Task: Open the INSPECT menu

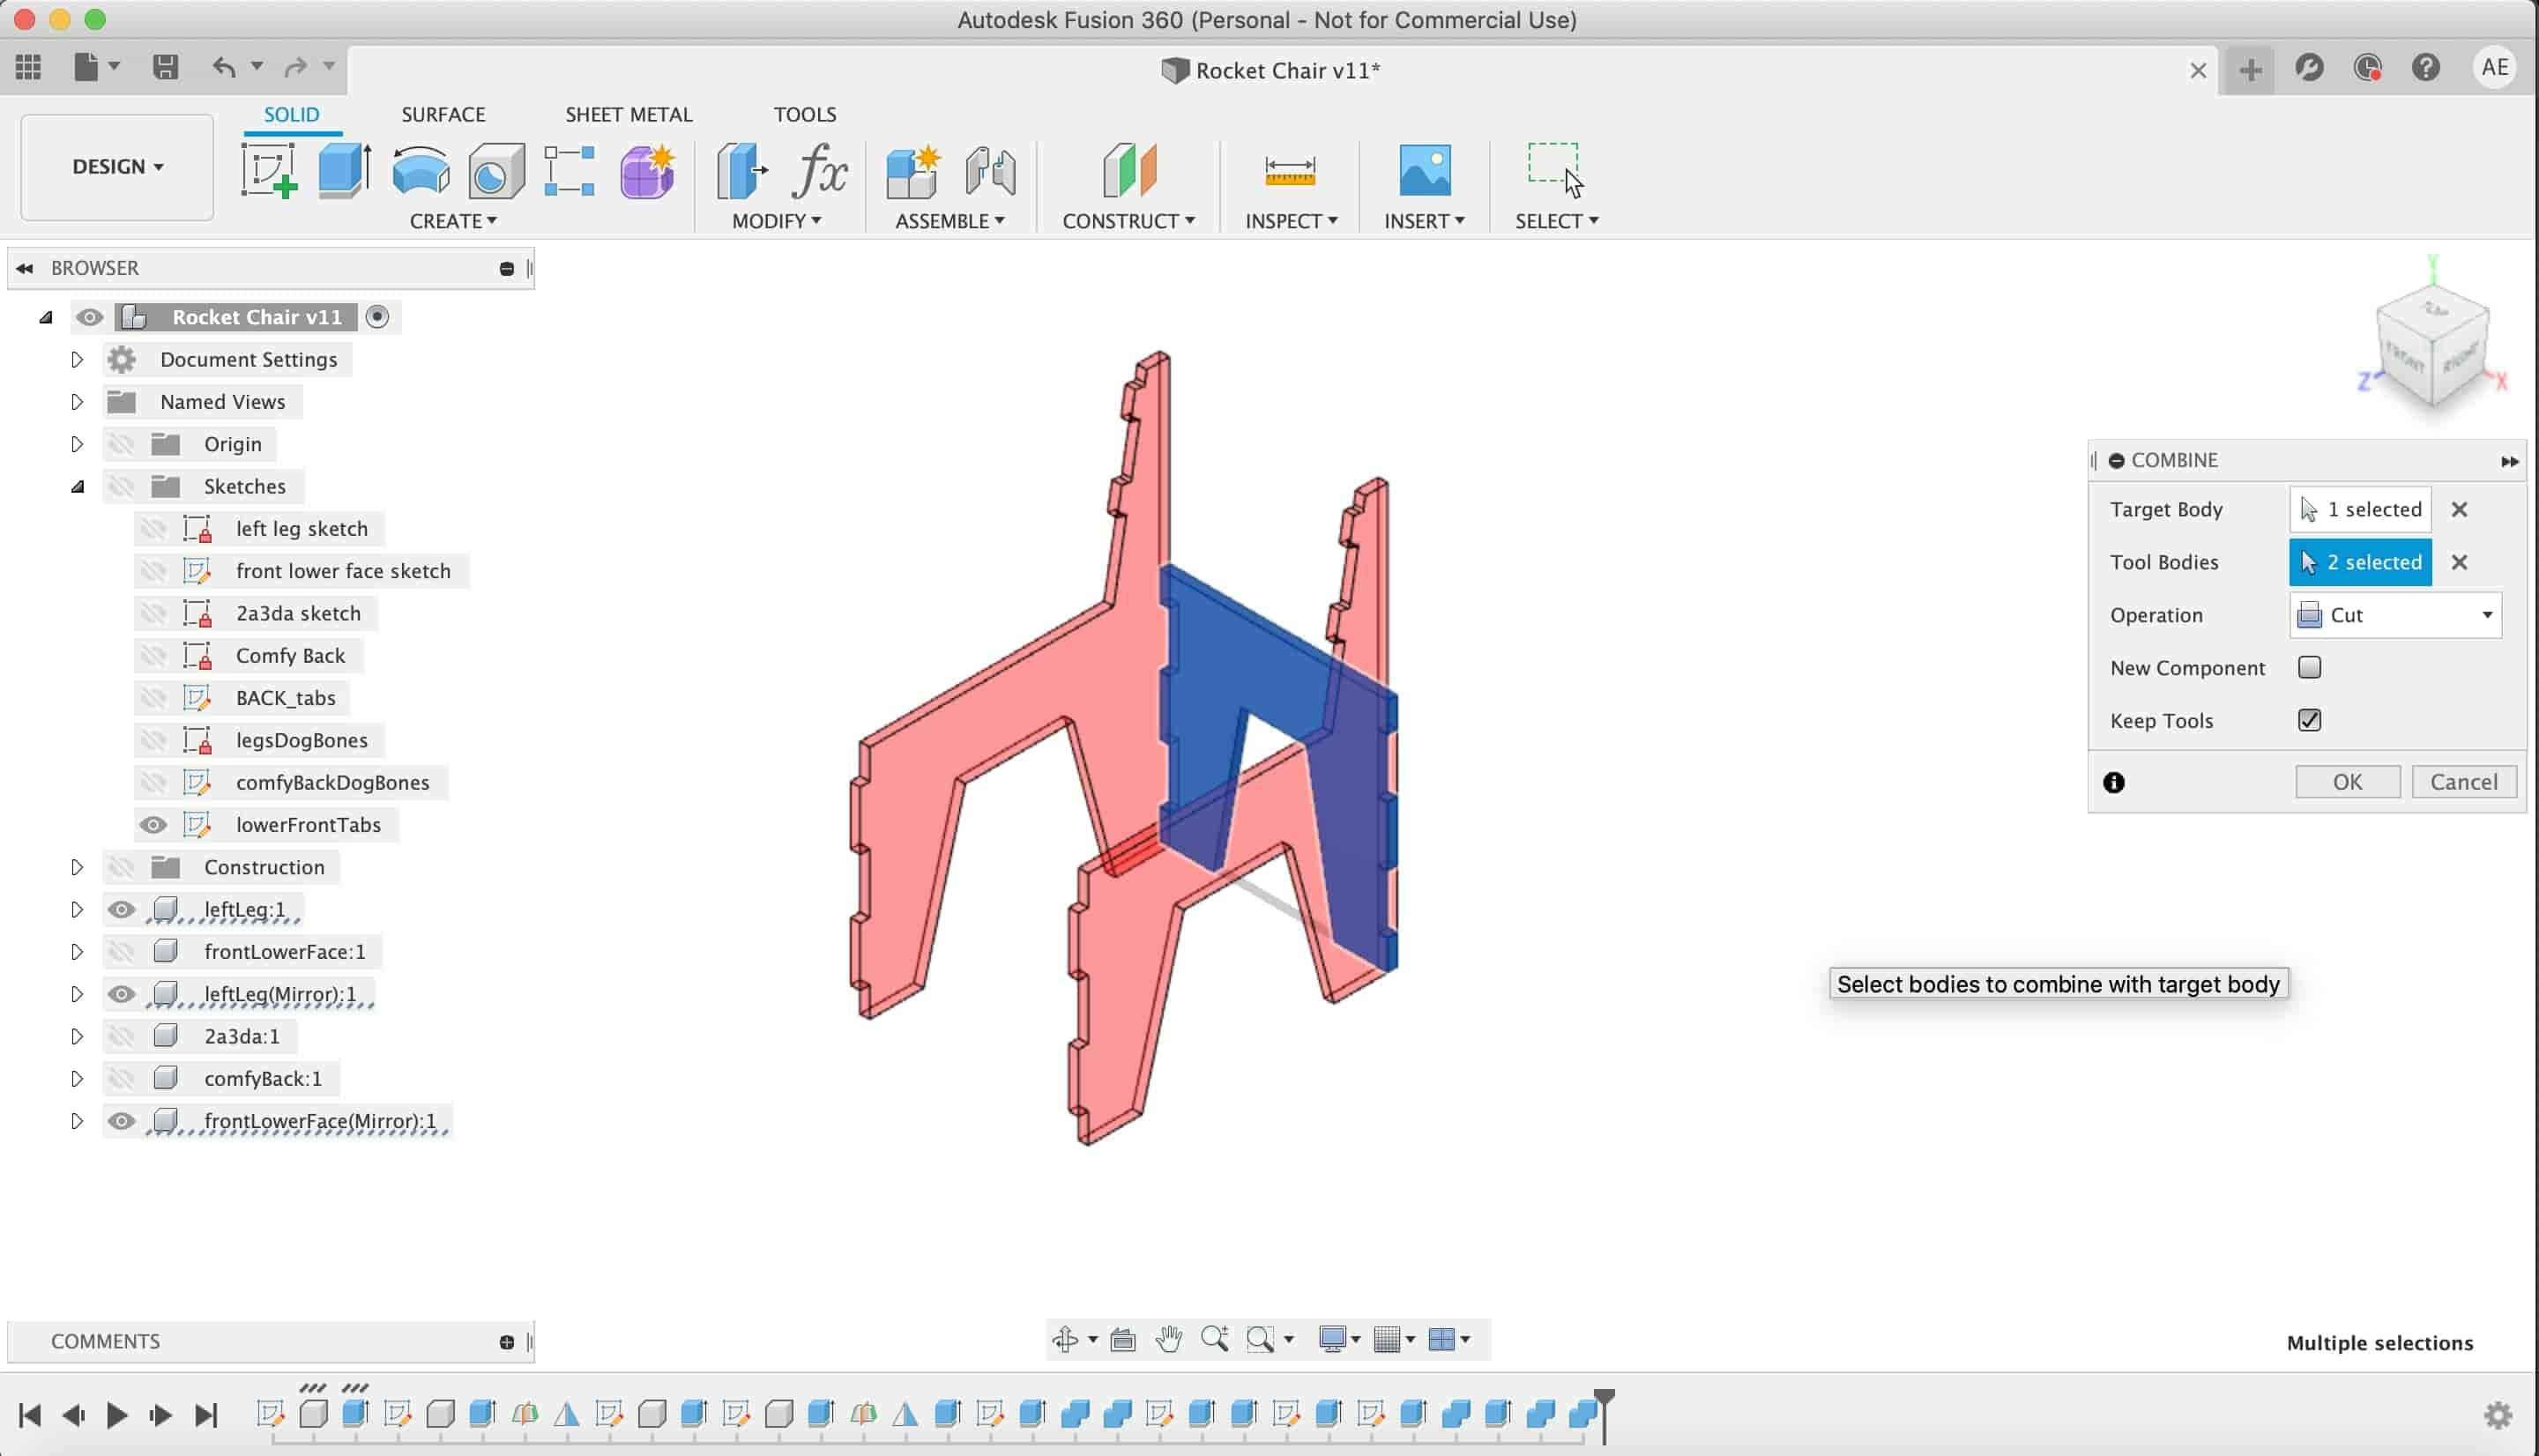Action: 1291,220
